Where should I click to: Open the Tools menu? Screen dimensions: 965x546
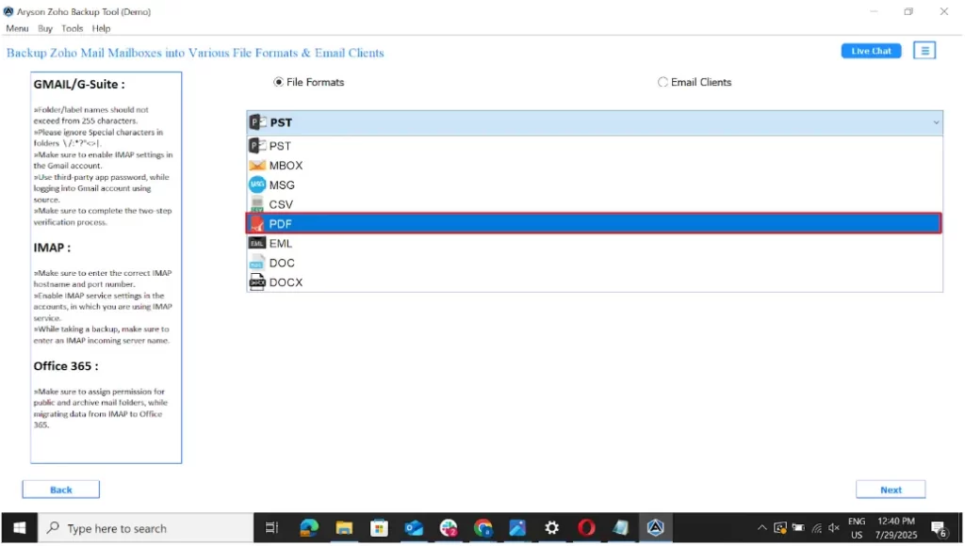pyautogui.click(x=72, y=28)
